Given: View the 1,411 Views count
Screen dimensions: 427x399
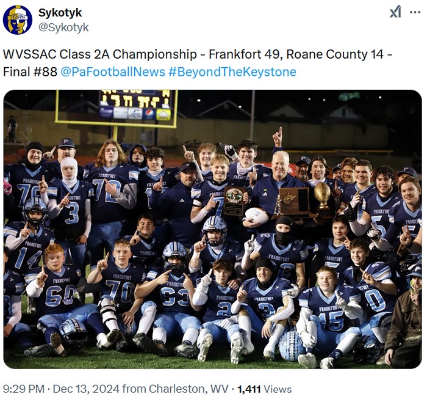Looking at the screenshot, I should click(264, 389).
